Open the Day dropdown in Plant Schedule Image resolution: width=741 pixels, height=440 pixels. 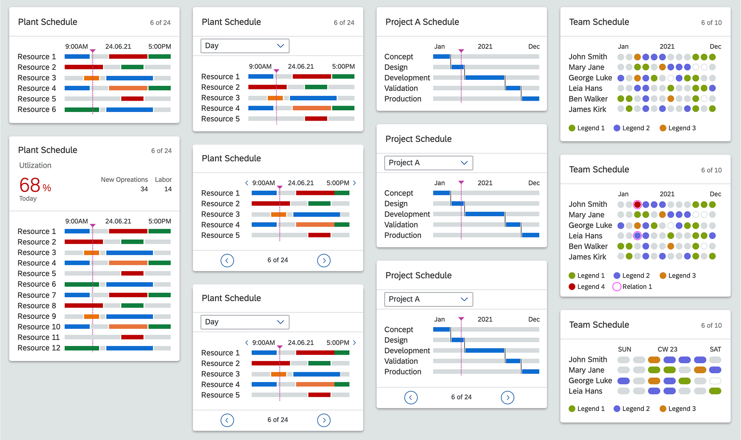245,46
